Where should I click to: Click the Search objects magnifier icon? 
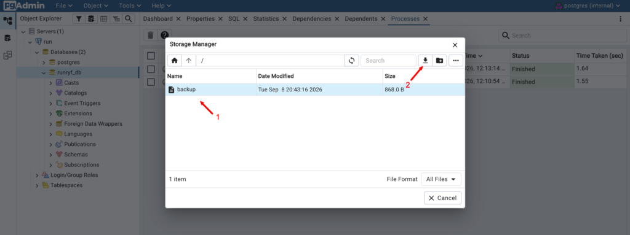click(x=128, y=18)
